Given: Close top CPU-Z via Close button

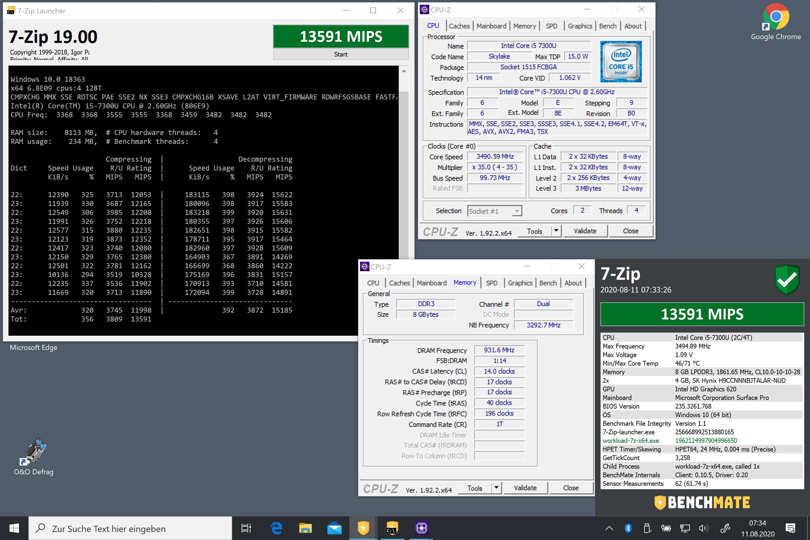Looking at the screenshot, I should [631, 231].
